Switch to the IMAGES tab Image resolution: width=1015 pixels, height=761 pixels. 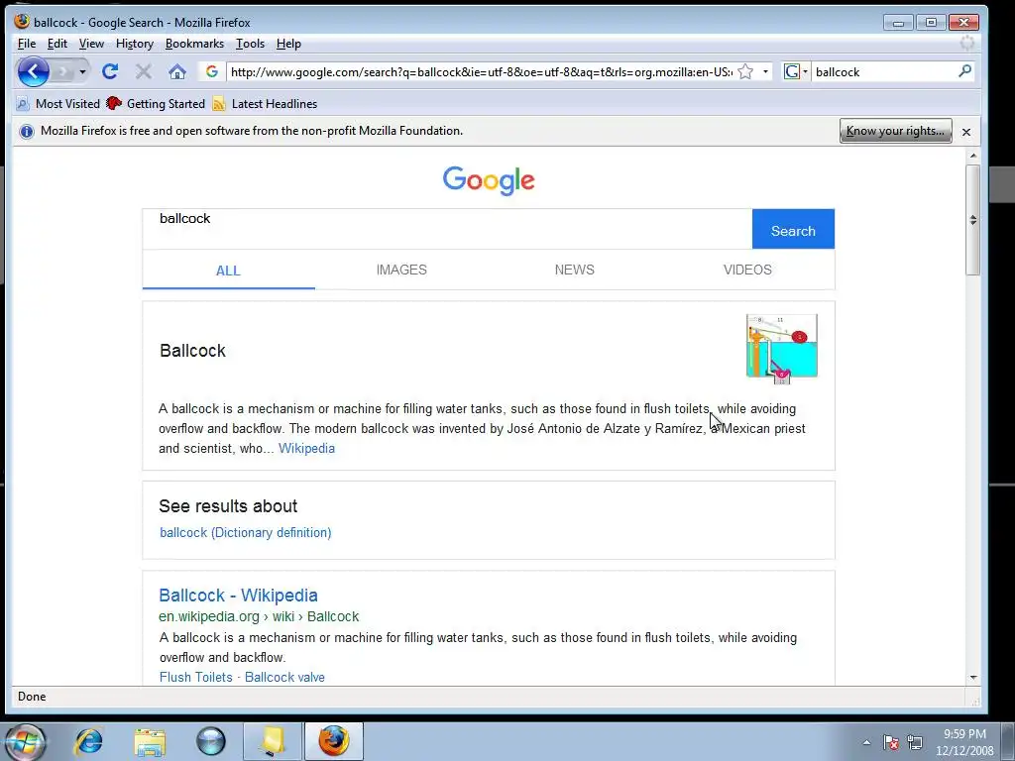tap(401, 270)
